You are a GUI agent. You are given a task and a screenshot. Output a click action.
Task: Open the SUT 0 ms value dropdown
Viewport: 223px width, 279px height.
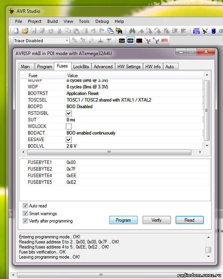pos(134,120)
